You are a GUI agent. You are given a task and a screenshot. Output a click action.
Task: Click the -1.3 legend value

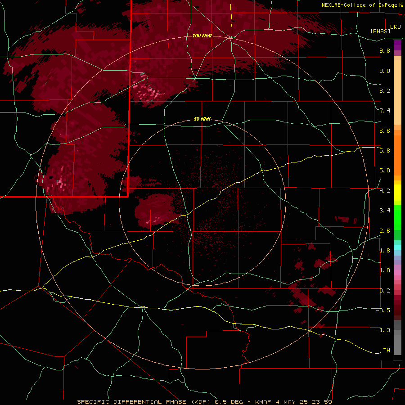383,330
